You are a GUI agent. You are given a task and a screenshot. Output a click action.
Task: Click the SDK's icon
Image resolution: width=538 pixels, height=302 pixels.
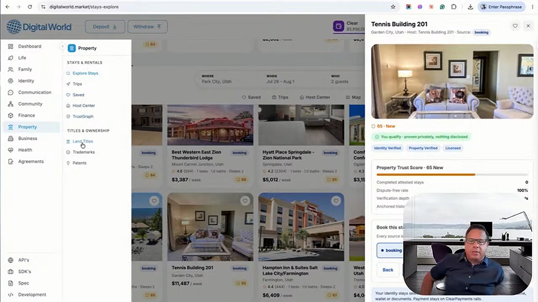coord(11,272)
